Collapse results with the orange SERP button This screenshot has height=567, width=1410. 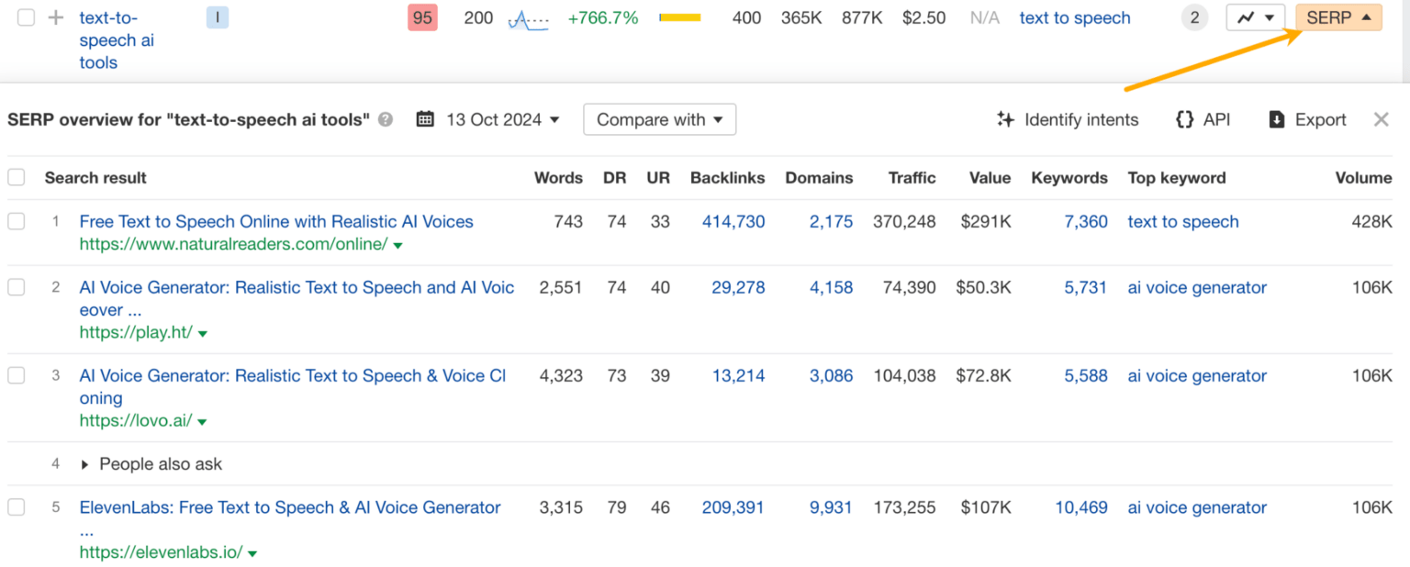(x=1337, y=17)
